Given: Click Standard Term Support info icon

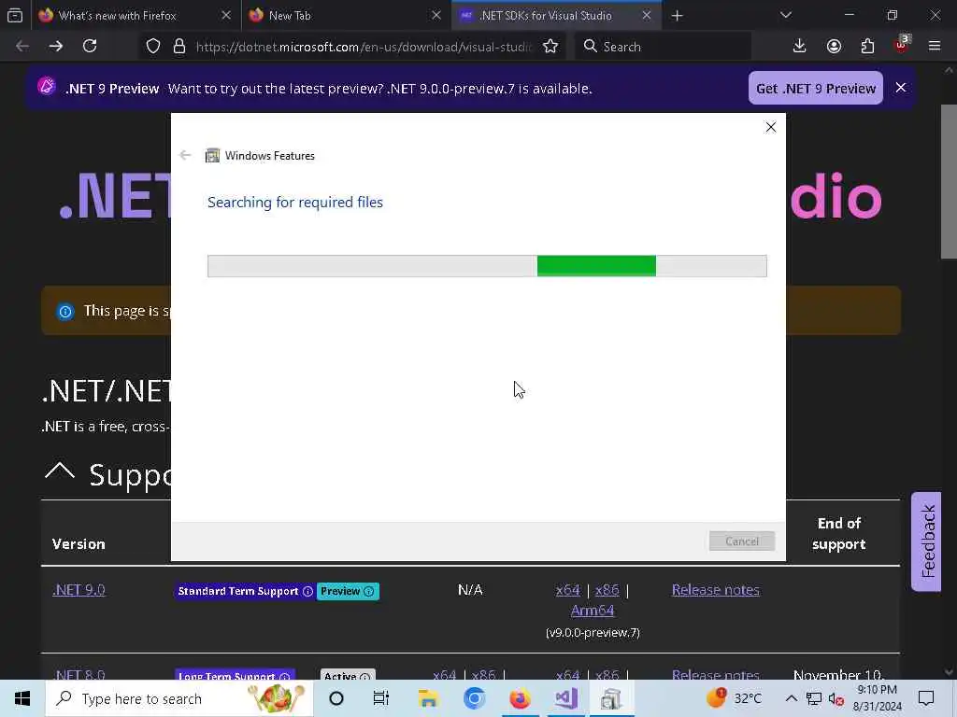Looking at the screenshot, I should click(307, 591).
